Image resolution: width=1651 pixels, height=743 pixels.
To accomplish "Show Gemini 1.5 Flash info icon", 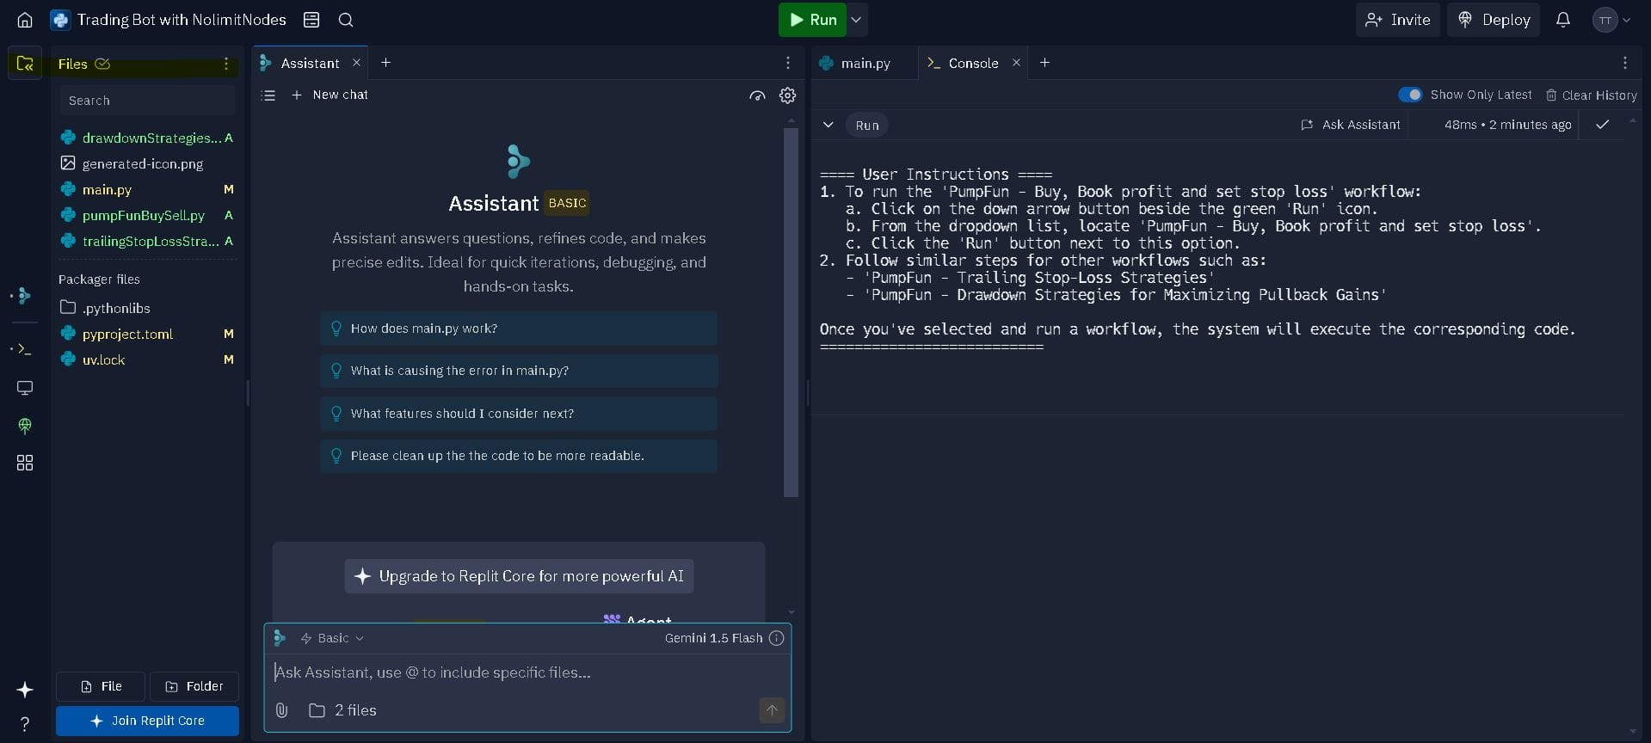I will point(776,638).
